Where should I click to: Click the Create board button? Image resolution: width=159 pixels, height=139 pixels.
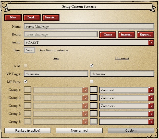coord(107,34)
